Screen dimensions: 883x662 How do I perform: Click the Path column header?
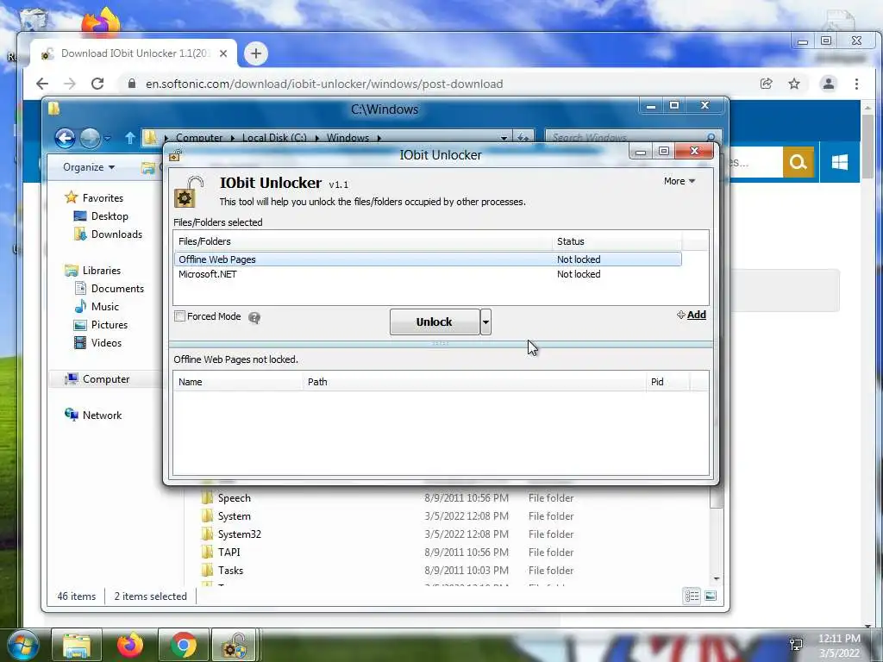click(474, 382)
